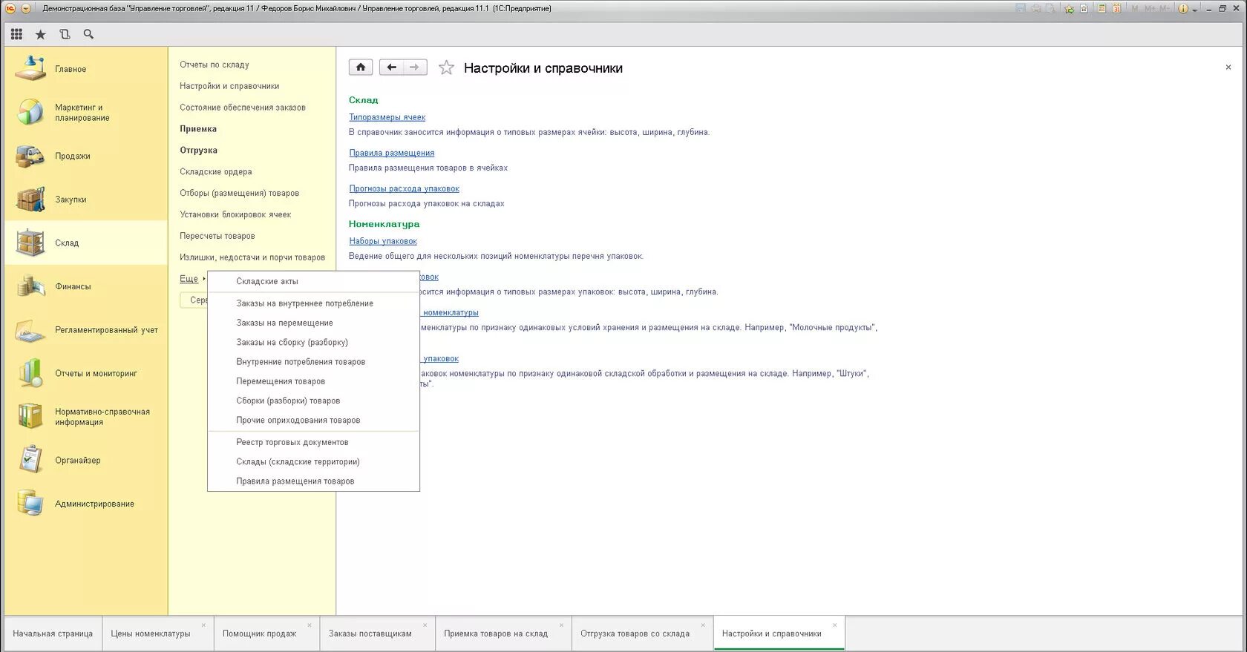Open the Правила размещения link
This screenshot has height=652, width=1247.
[391, 153]
